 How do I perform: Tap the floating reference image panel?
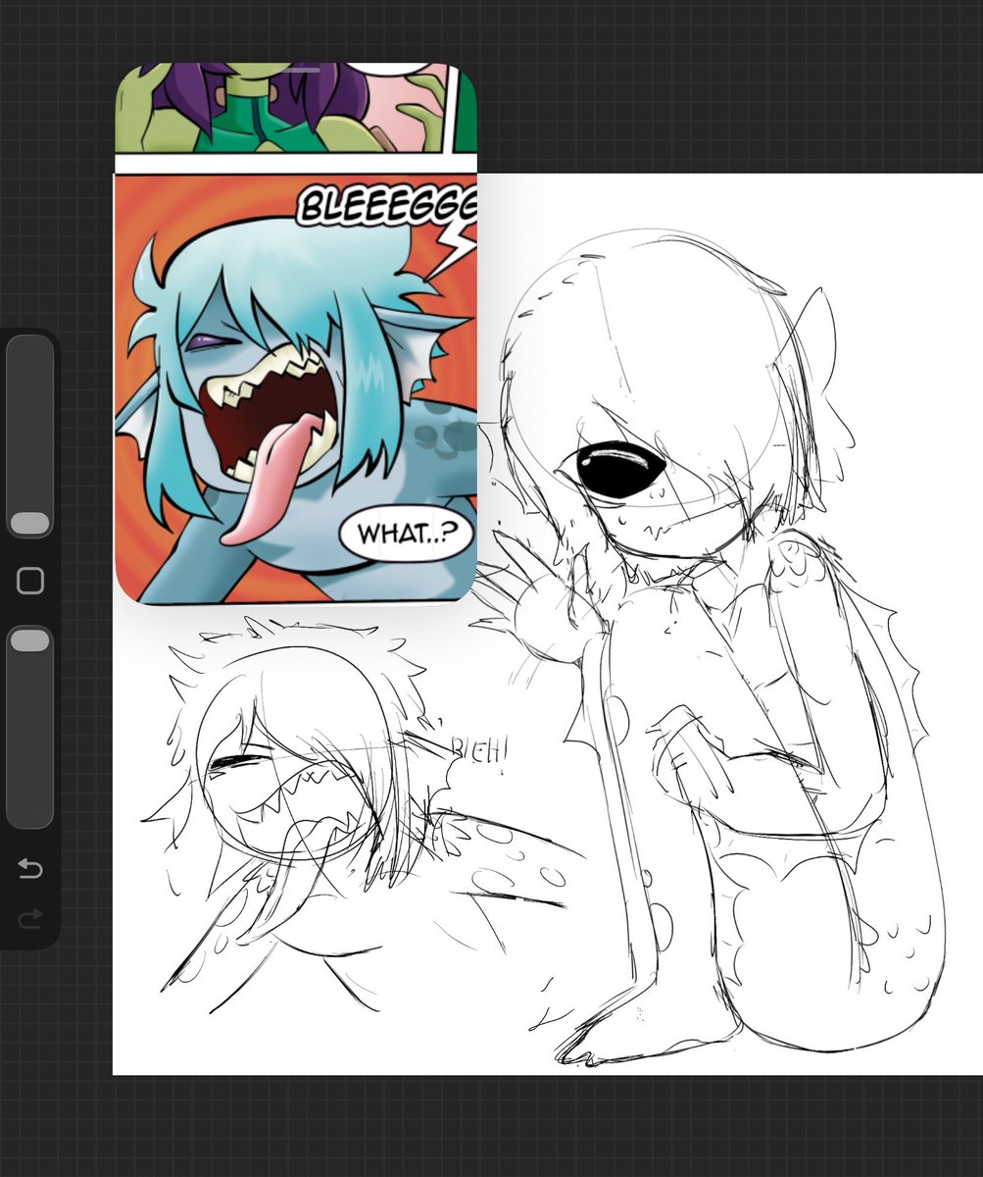296,333
